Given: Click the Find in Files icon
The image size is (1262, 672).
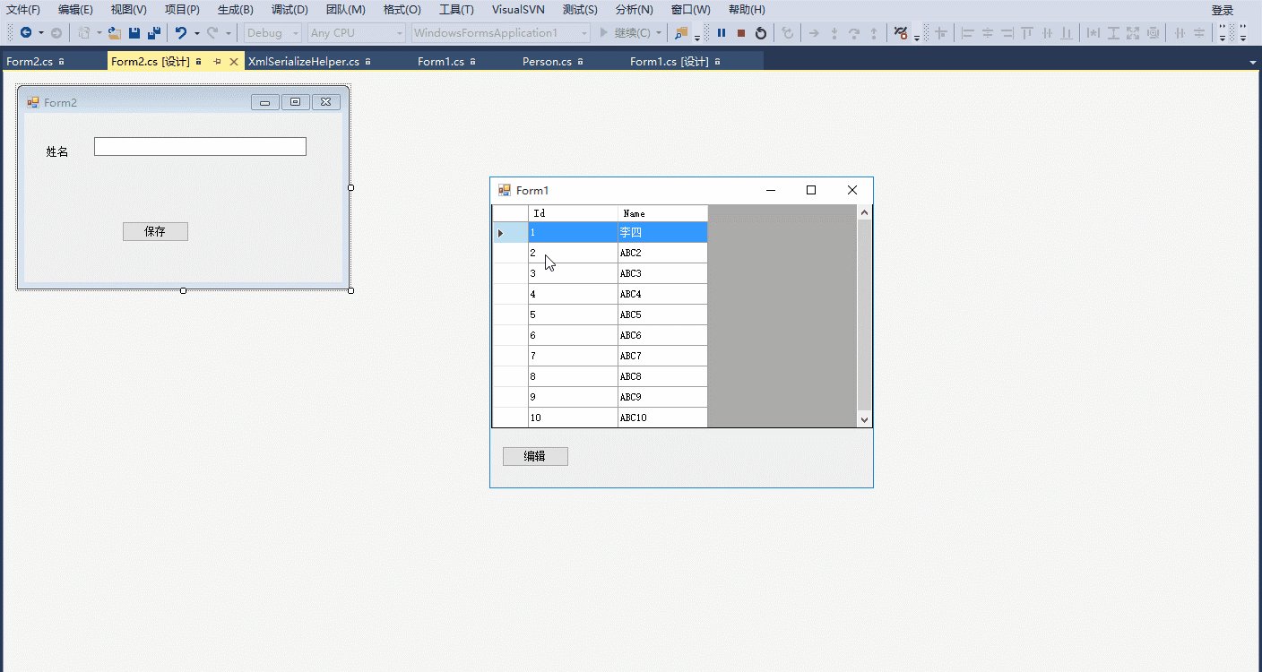Looking at the screenshot, I should tap(681, 33).
